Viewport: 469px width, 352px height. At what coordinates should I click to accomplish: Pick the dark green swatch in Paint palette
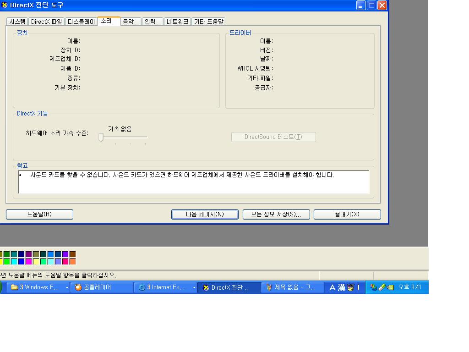pos(6,254)
